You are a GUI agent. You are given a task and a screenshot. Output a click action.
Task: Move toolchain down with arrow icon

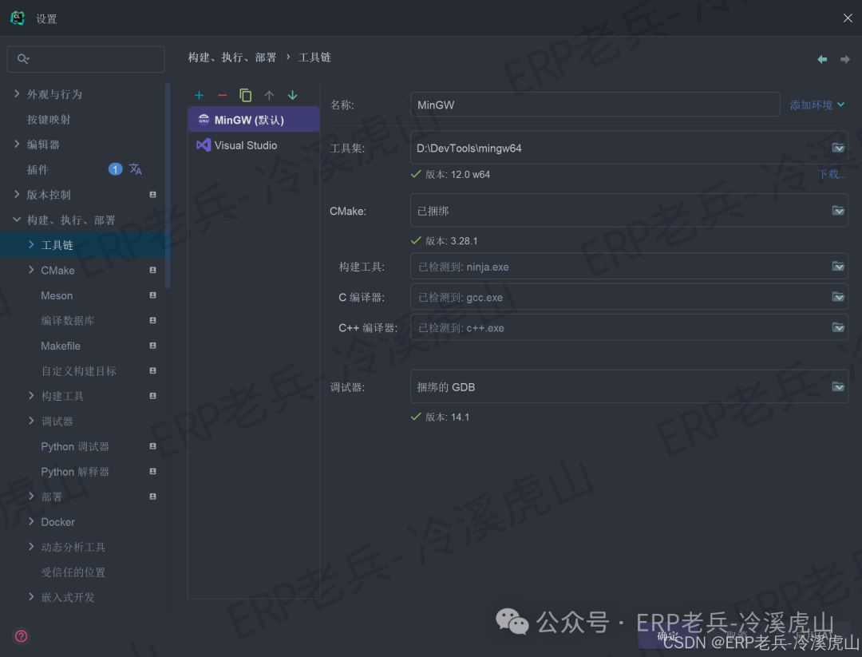coord(292,96)
